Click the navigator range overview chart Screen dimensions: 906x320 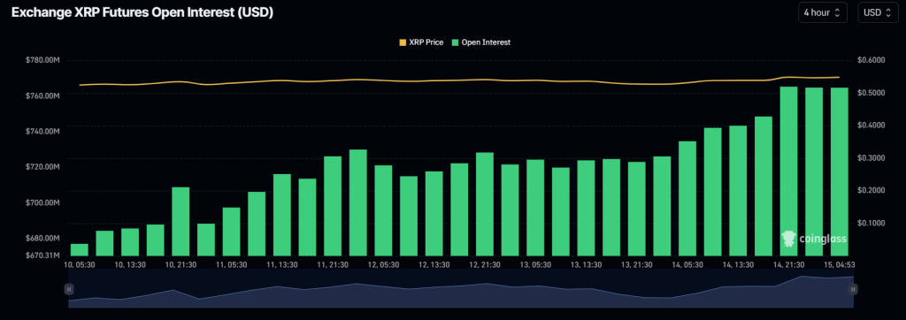pos(460,289)
